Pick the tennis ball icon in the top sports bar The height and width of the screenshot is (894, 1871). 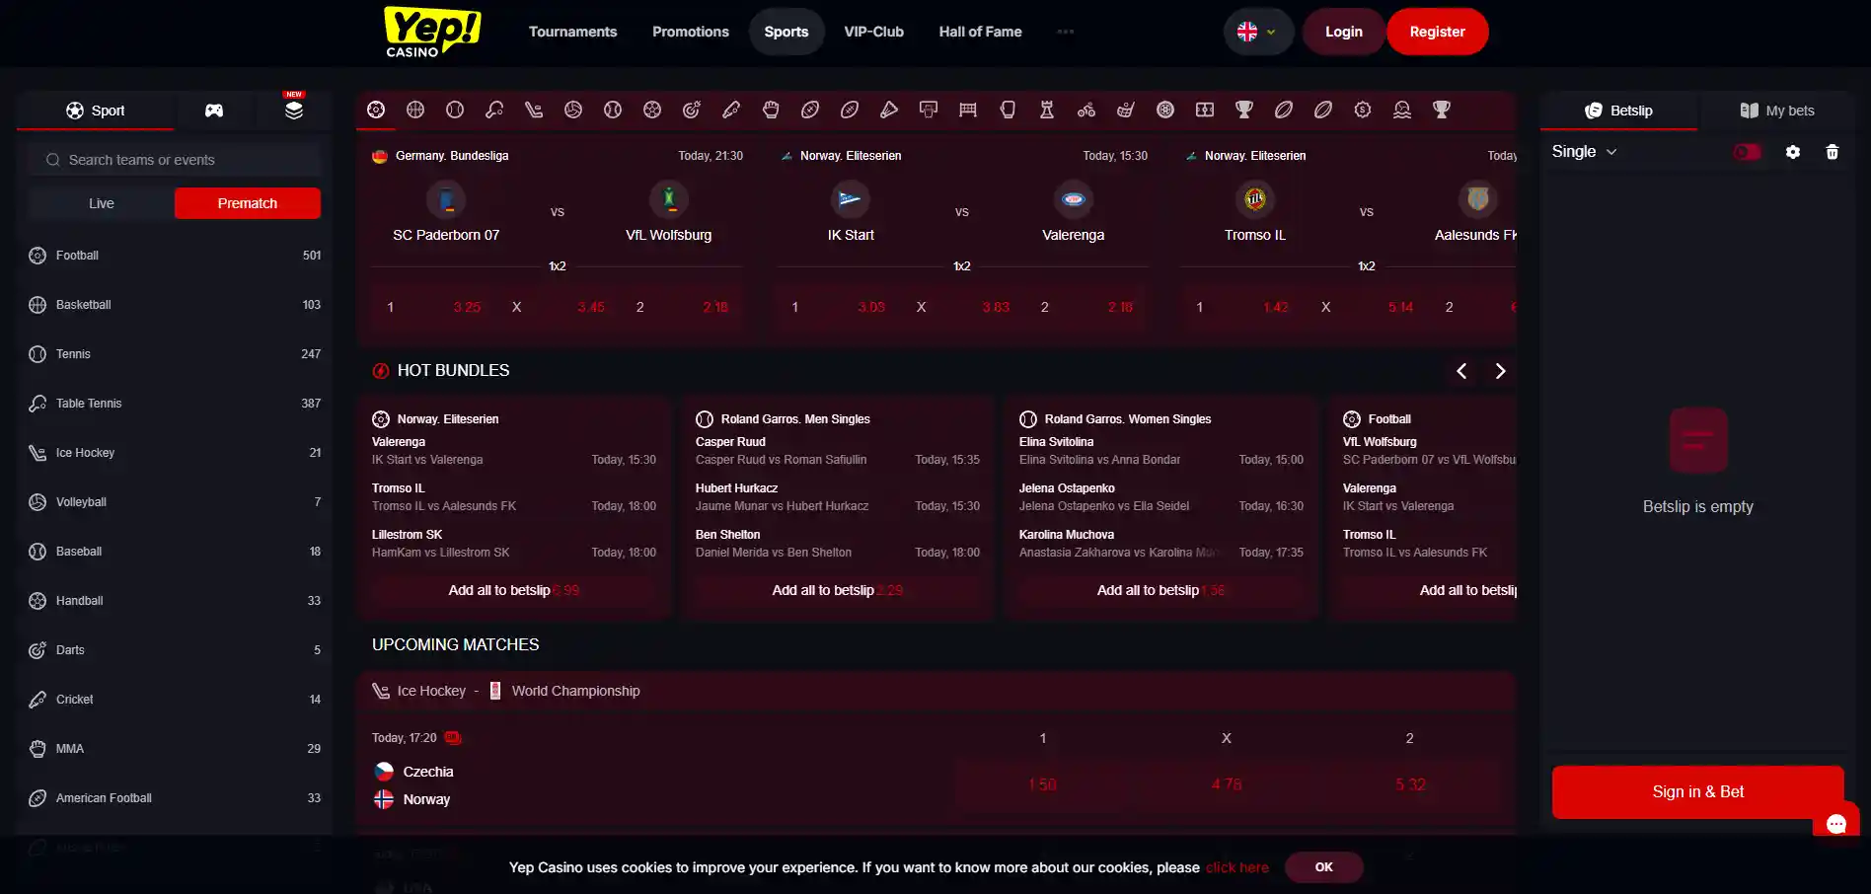coord(455,110)
